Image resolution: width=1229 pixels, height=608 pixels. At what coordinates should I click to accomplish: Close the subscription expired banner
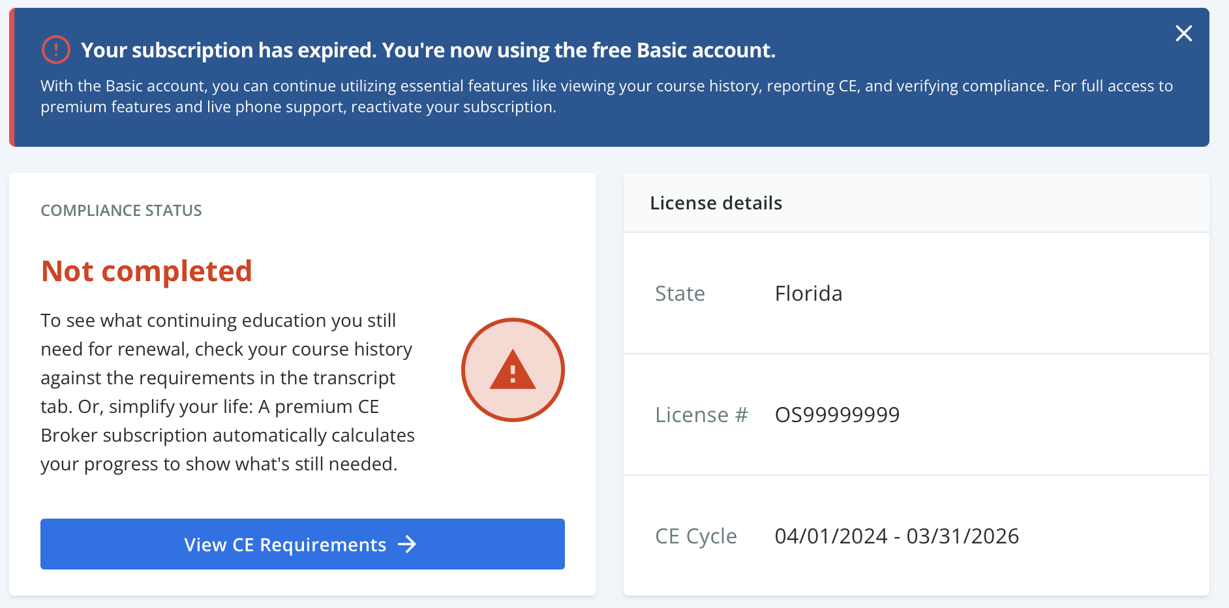(1183, 33)
